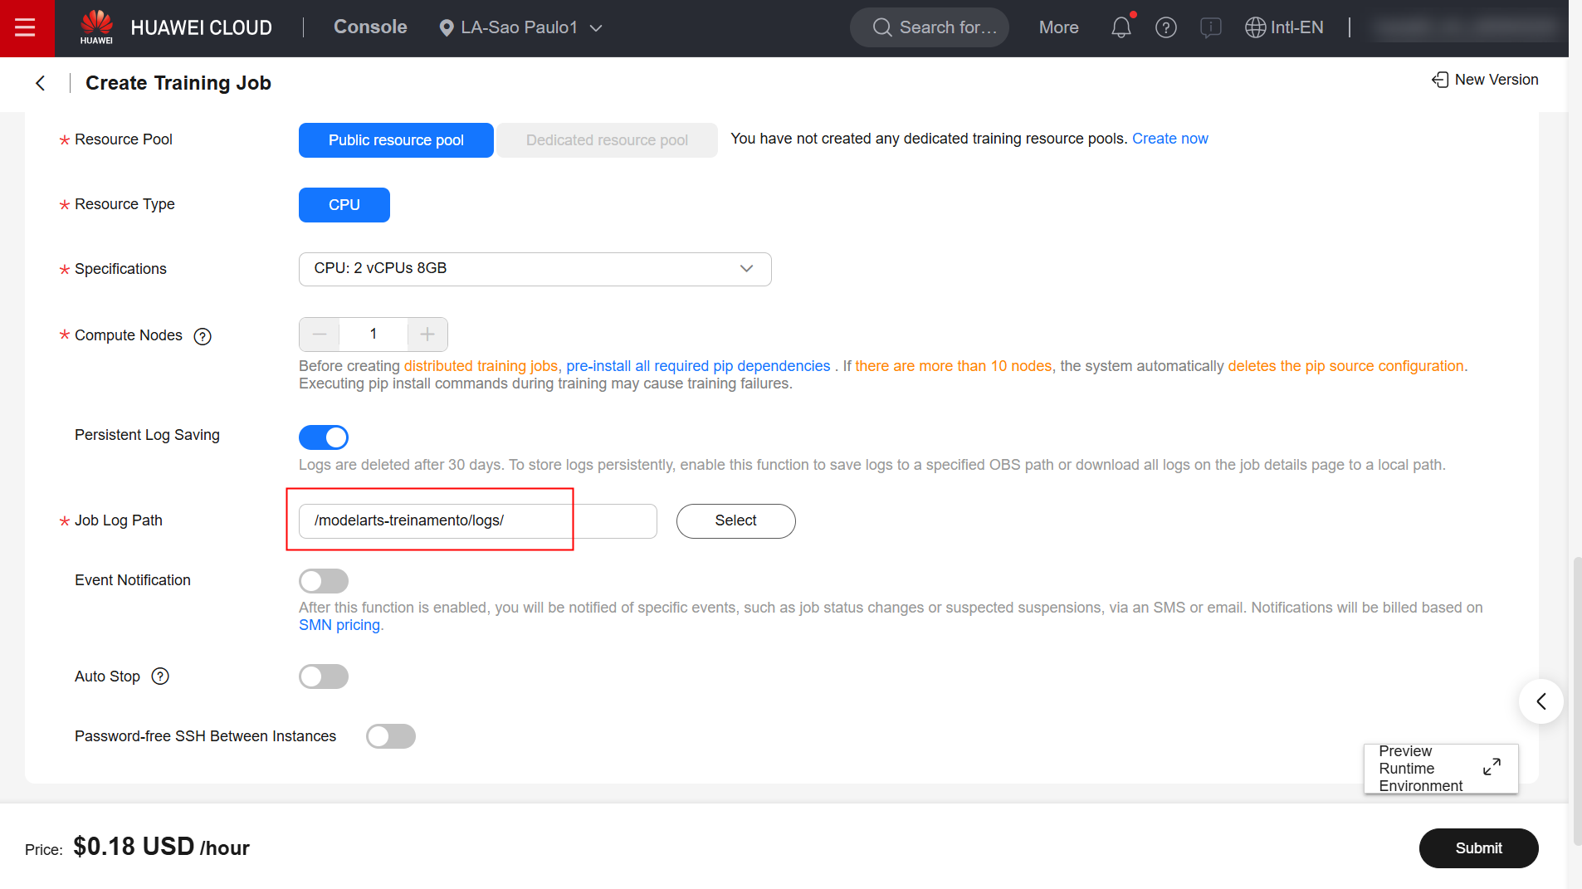
Task: Open the hamburger main menu
Action: click(x=26, y=28)
